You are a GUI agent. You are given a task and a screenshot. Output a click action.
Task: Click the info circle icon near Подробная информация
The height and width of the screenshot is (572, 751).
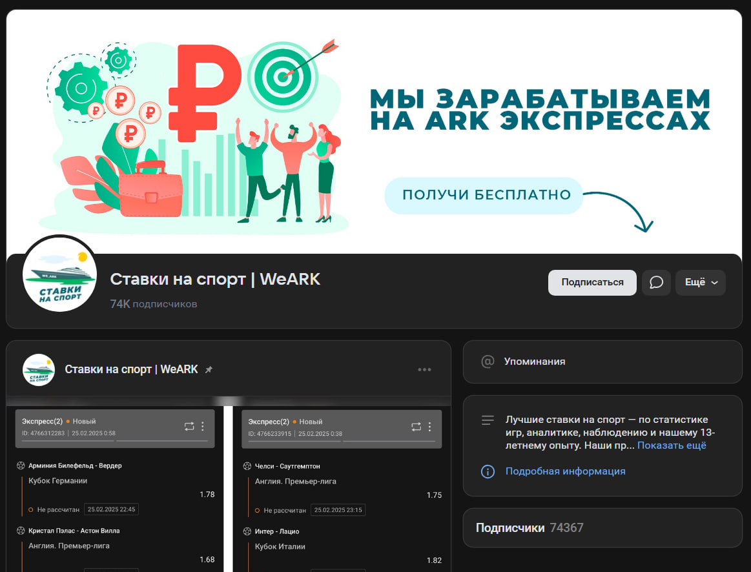tap(488, 471)
